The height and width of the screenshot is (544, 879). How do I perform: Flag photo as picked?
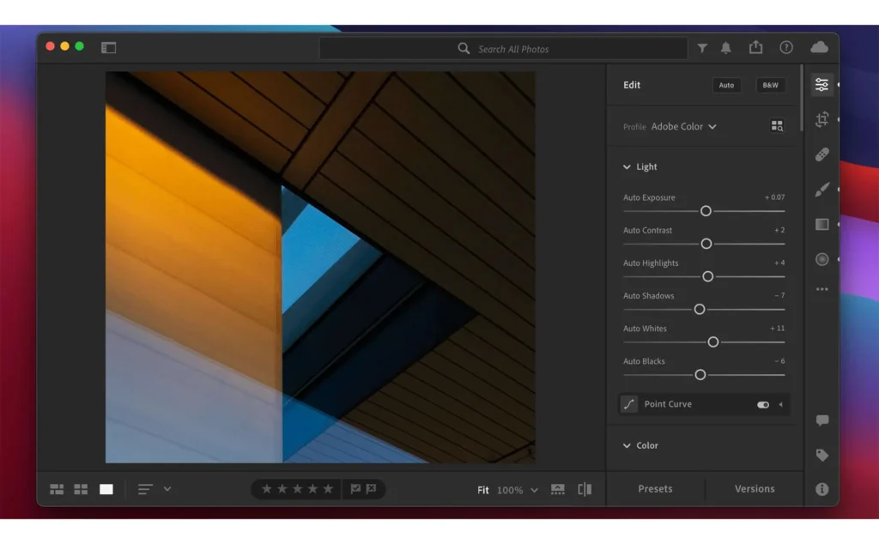(x=355, y=489)
